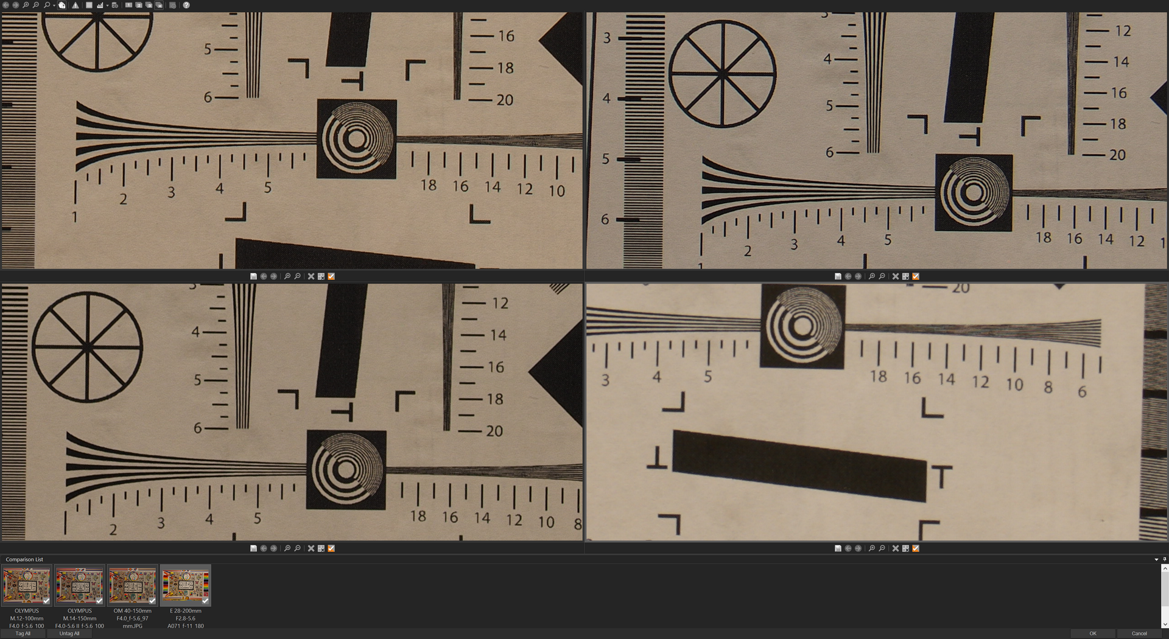Expand the Comparison List panel options arrow
This screenshot has height=639, width=1169.
pyautogui.click(x=1156, y=559)
